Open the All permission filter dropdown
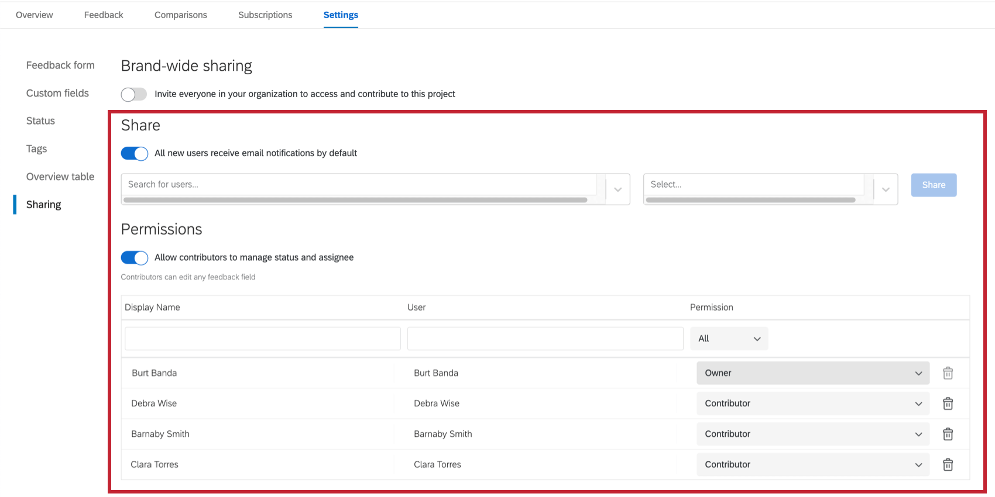The image size is (995, 497). [x=729, y=339]
